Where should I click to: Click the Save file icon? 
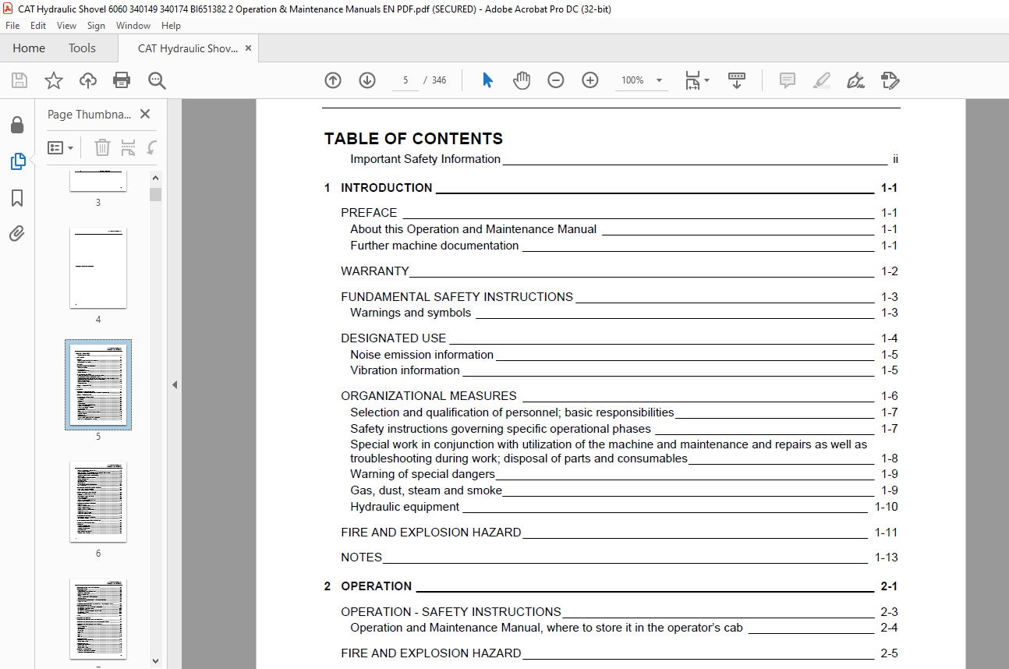(19, 80)
